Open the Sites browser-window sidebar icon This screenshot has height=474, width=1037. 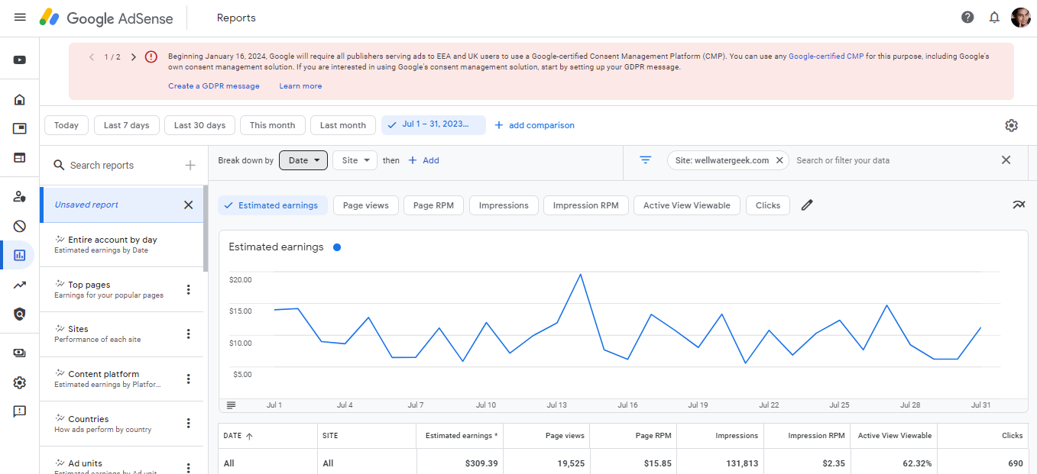click(20, 158)
